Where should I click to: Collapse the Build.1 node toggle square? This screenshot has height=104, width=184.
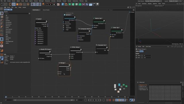pos(47,21)
